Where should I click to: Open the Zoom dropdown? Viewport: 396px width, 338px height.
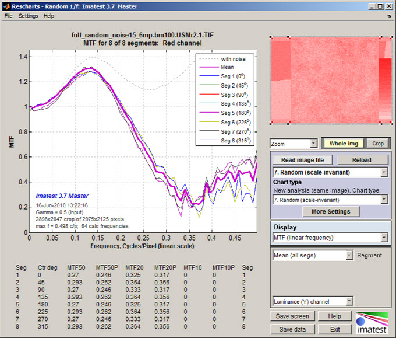pyautogui.click(x=294, y=144)
